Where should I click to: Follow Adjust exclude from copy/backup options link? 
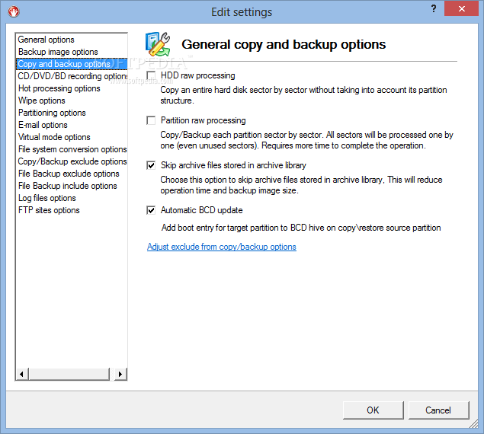222,247
